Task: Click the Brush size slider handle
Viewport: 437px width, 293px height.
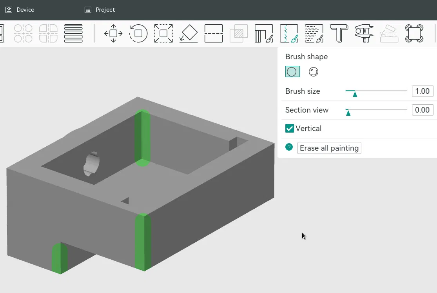Action: pyautogui.click(x=355, y=94)
